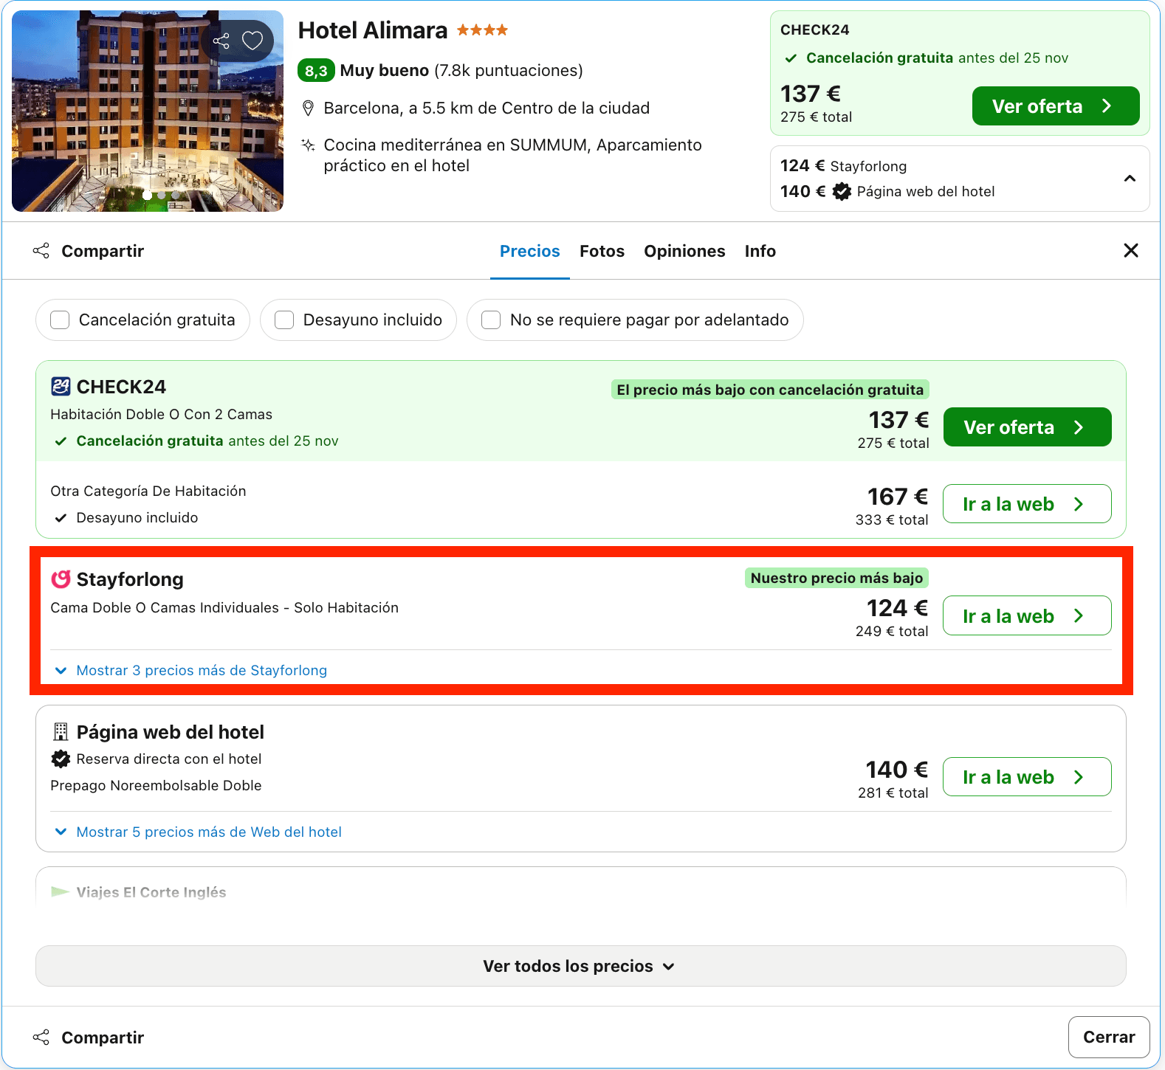The width and height of the screenshot is (1165, 1070).
Task: Enable the Cancelación gratuita filter checkbox
Action: 60,320
